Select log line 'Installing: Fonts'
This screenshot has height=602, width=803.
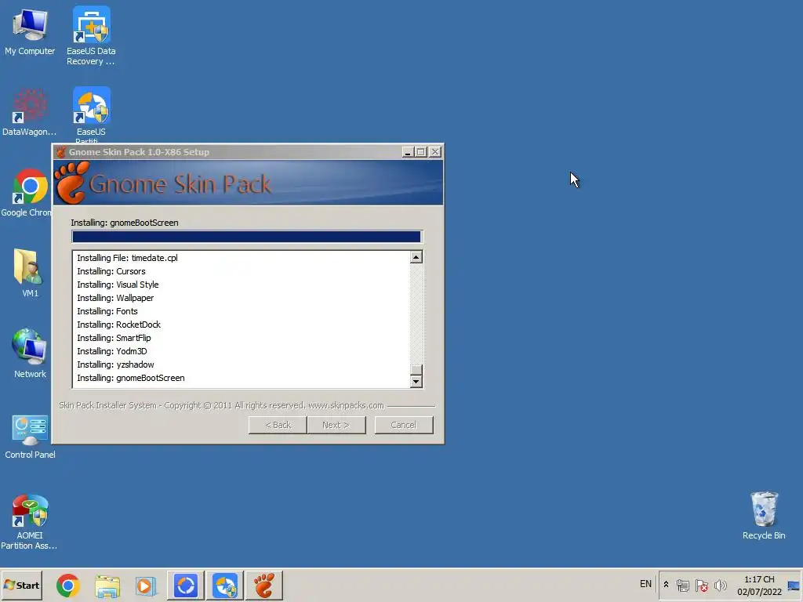click(107, 311)
